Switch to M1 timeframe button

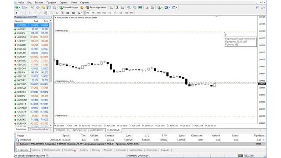pyautogui.click(x=88, y=13)
